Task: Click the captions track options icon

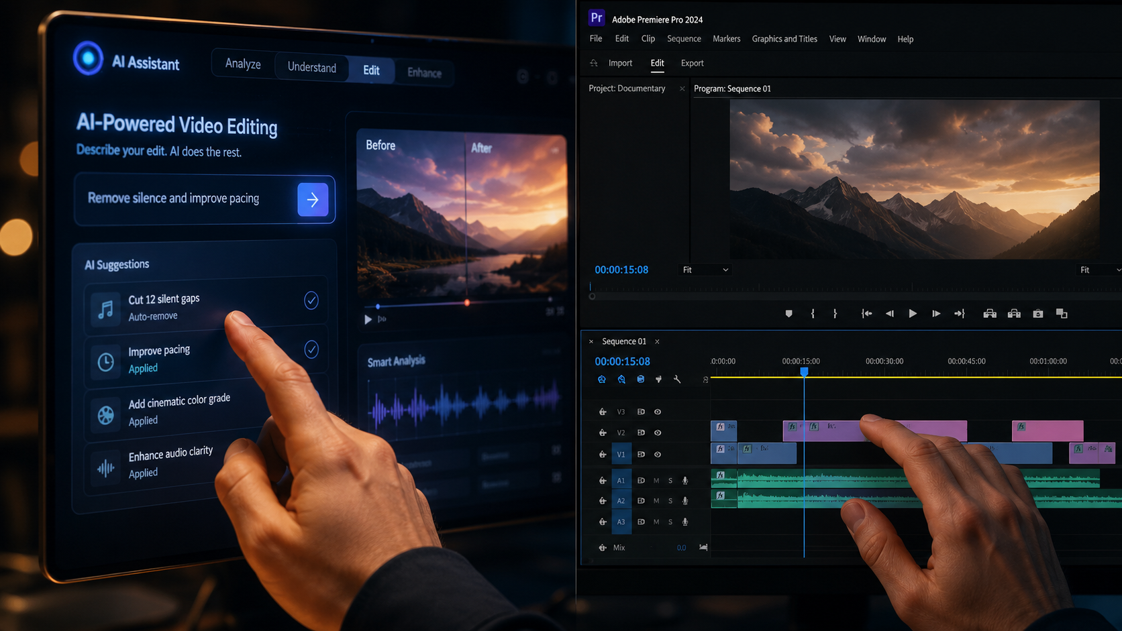Action: coord(705,380)
